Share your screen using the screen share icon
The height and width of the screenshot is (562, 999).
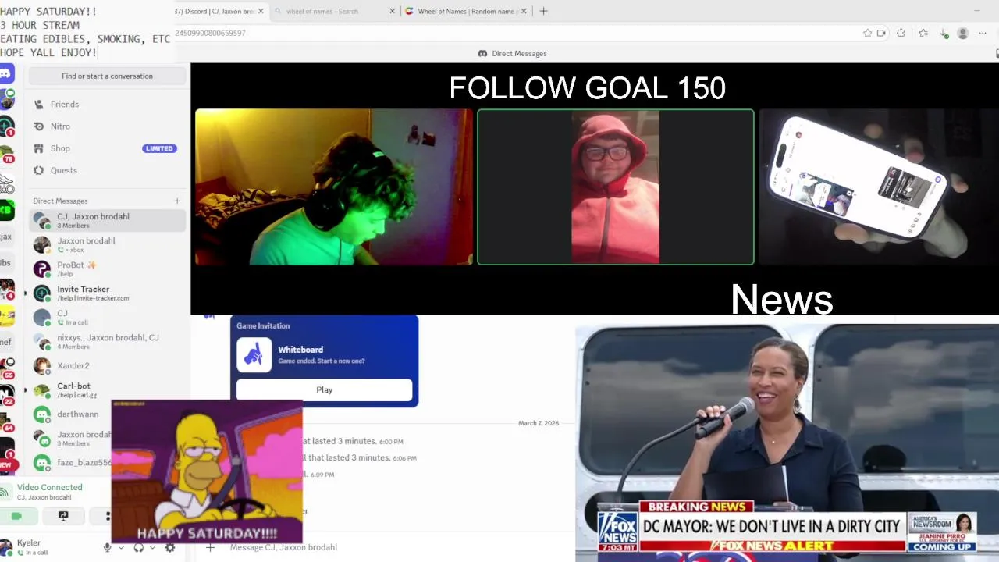[x=63, y=516]
